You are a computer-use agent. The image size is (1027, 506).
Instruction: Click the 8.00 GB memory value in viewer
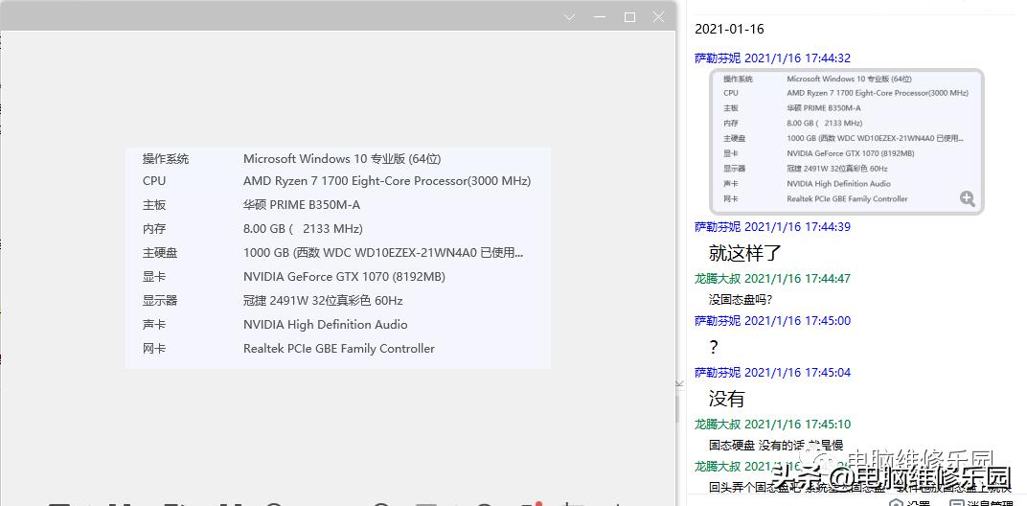303,229
